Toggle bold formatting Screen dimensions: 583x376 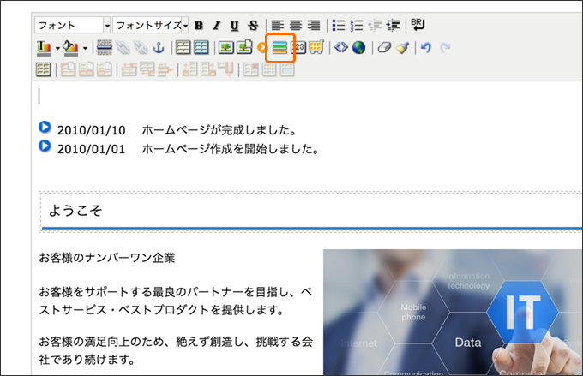(199, 25)
